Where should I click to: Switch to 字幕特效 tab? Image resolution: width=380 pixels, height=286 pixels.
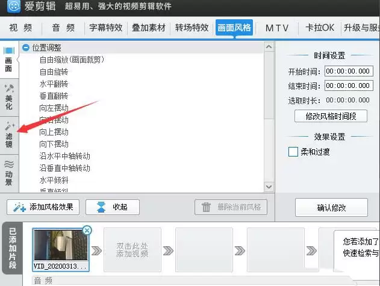pos(106,28)
